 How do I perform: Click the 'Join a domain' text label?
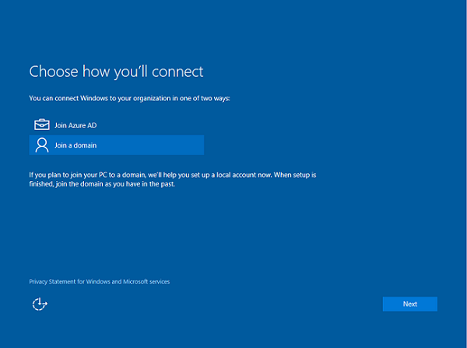tap(75, 145)
